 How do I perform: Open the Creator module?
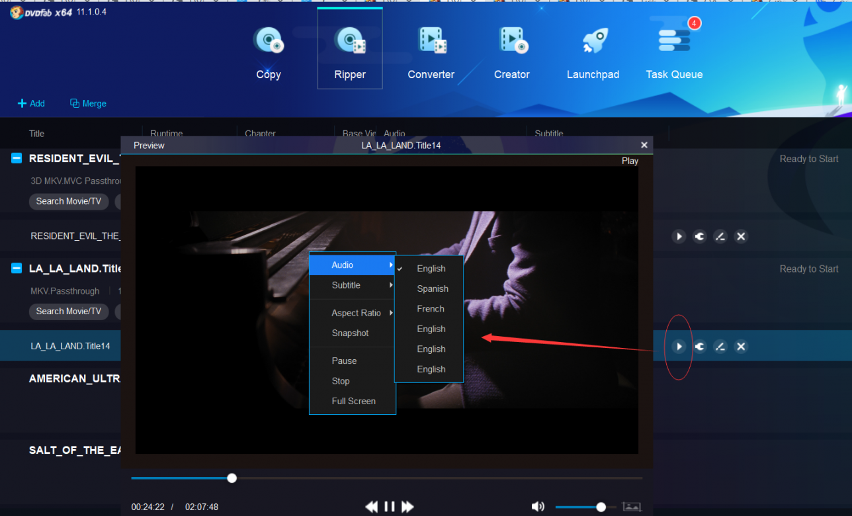(x=512, y=52)
